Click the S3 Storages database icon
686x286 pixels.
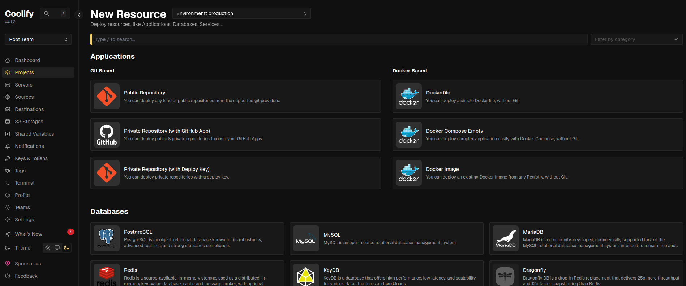(8, 122)
